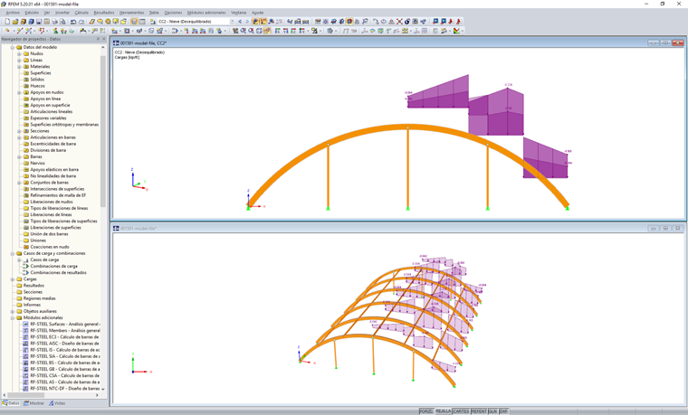Click navigator vertical scrollbar down arrow
Screen dimensions: 688x415
(x=103, y=389)
